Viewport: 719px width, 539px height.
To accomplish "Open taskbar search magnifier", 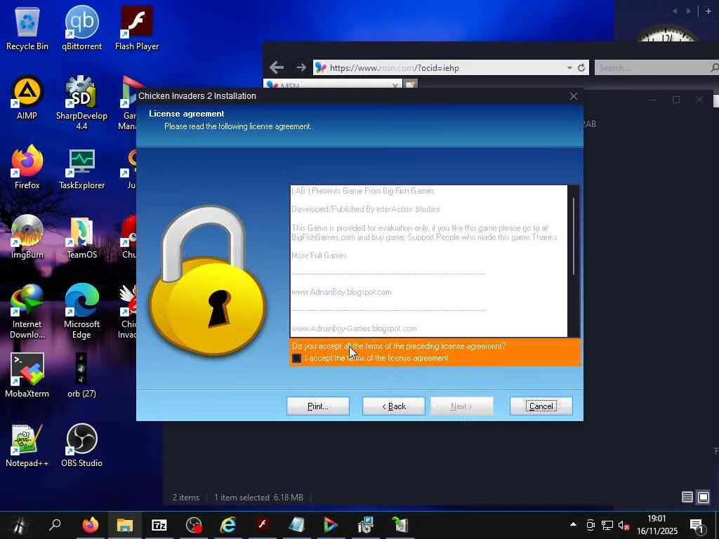I will 55,525.
